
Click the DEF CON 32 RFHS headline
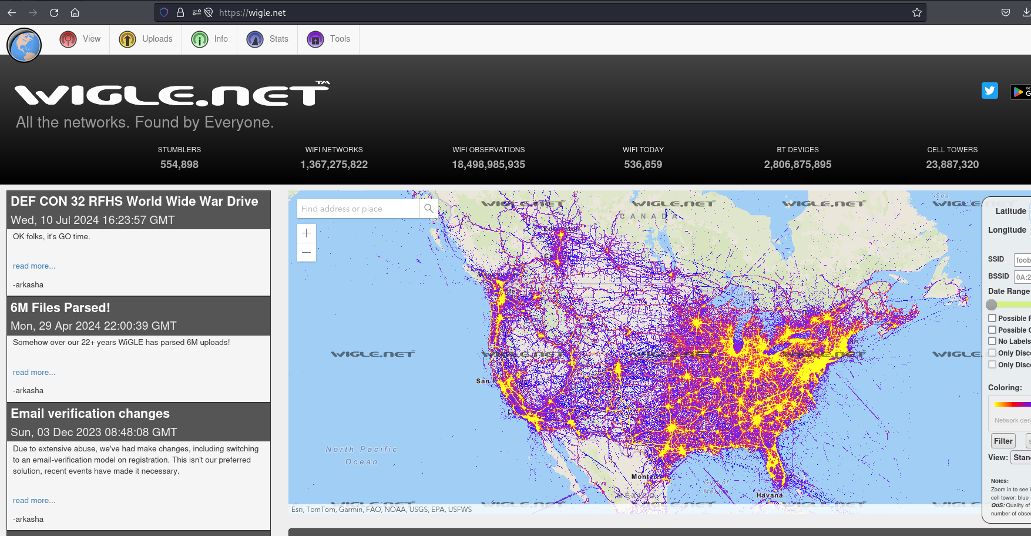[135, 202]
